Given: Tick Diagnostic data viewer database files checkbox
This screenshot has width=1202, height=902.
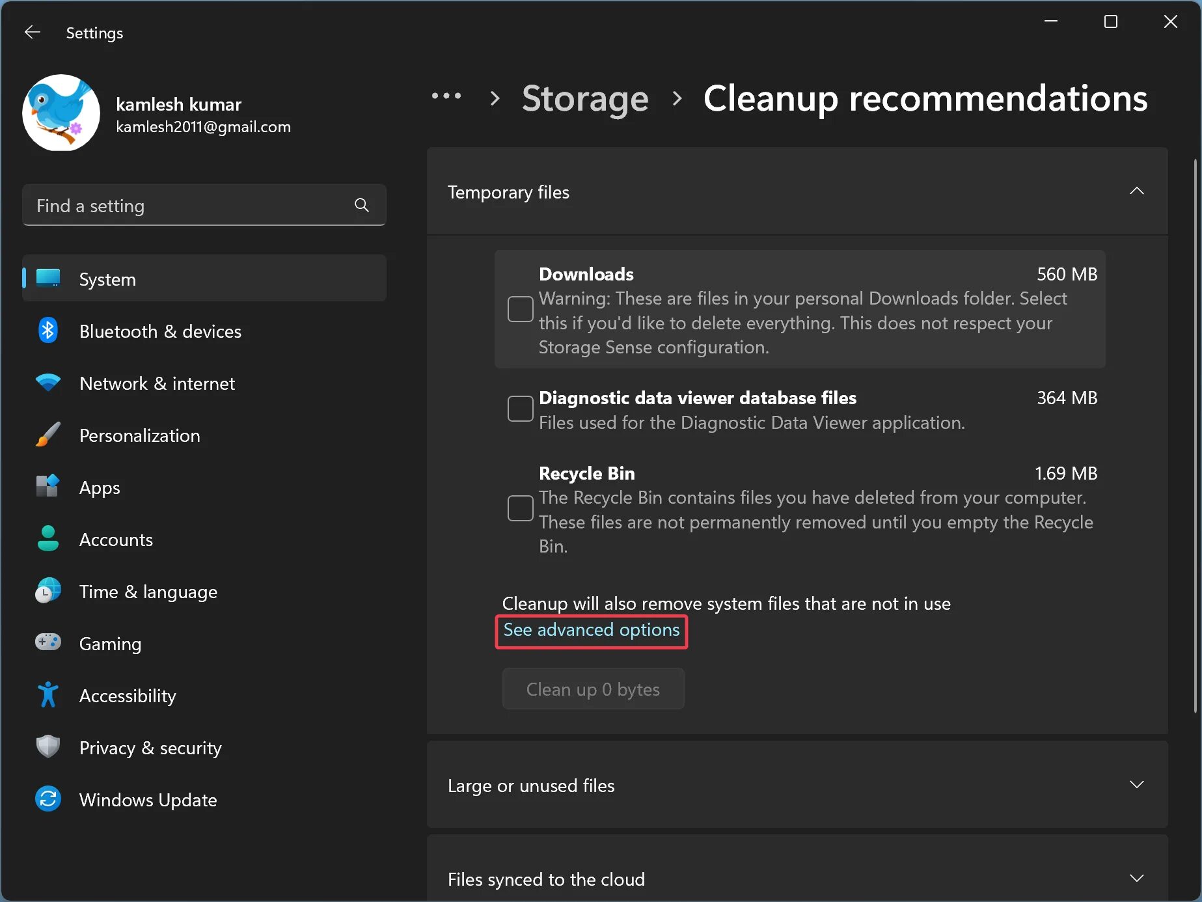Looking at the screenshot, I should (520, 409).
